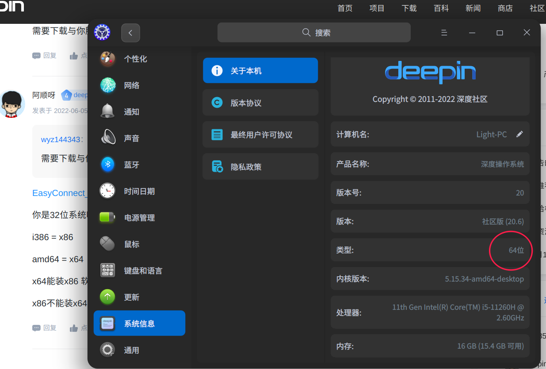Click the back arrow navigation button

pyautogui.click(x=130, y=33)
